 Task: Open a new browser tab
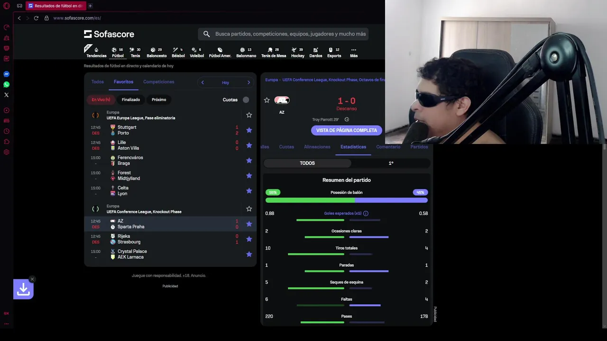click(90, 6)
